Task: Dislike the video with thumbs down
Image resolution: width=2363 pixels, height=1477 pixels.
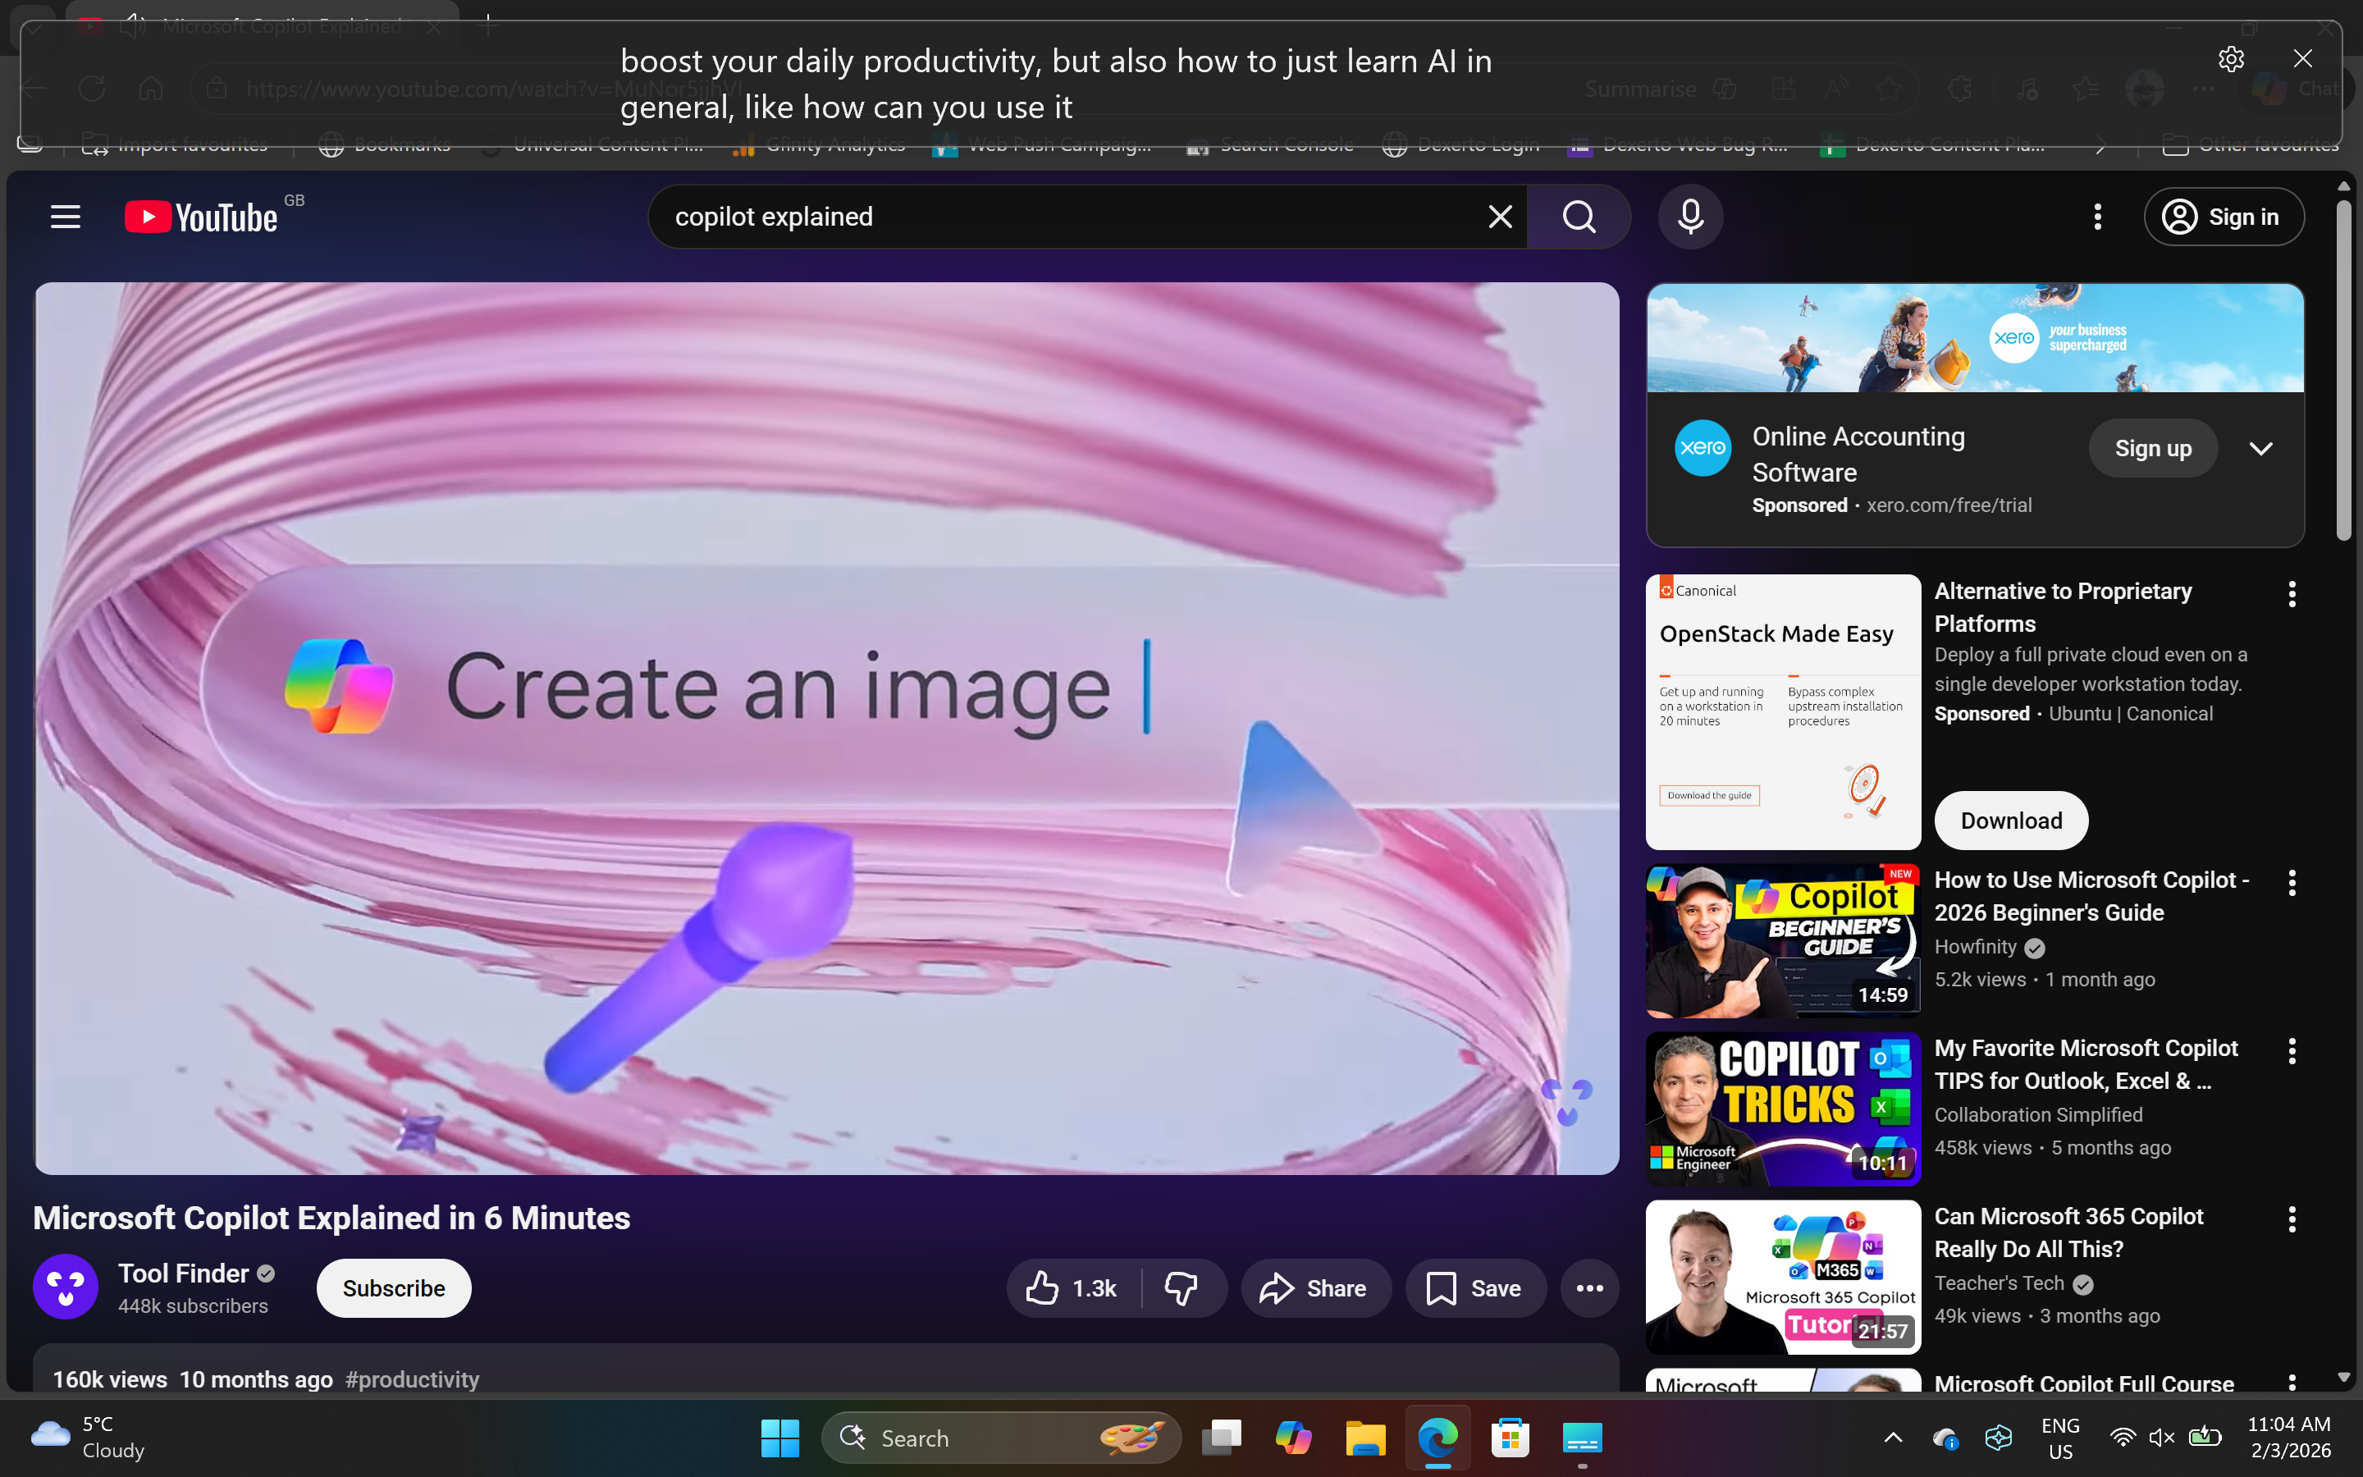Action: tap(1181, 1288)
